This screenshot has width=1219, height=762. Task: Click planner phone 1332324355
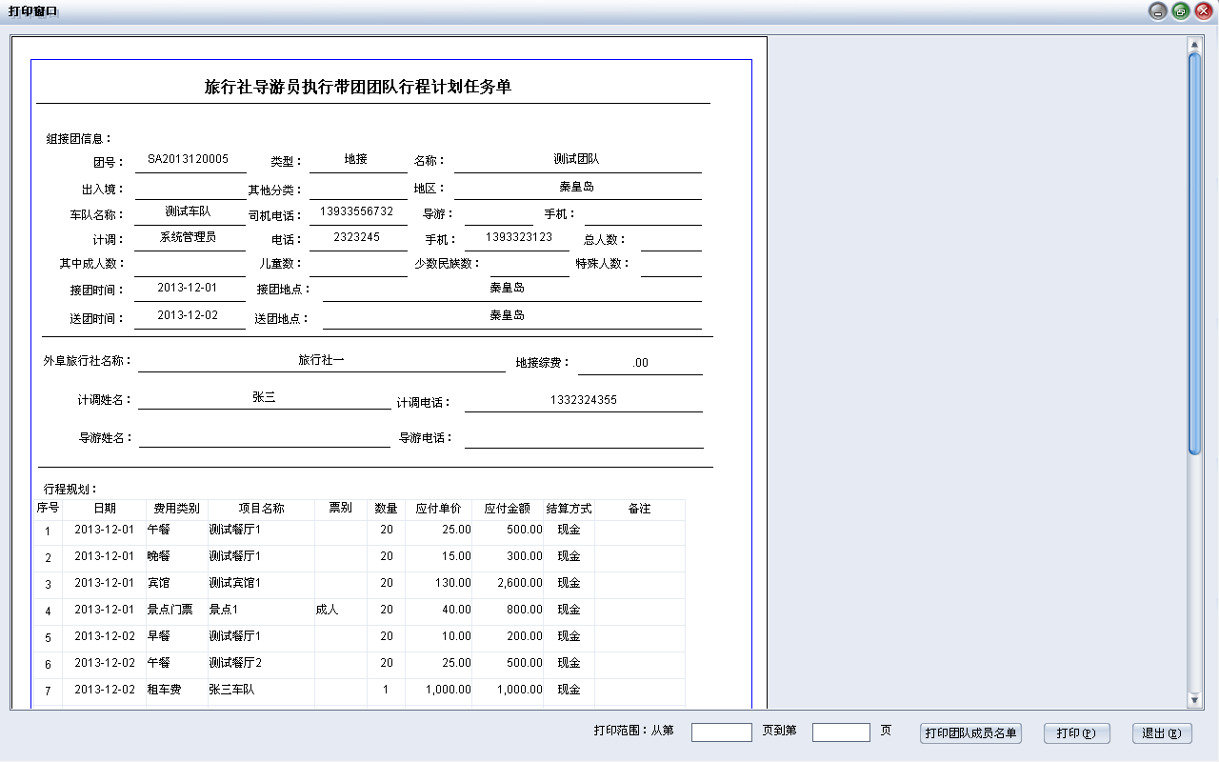pyautogui.click(x=583, y=400)
